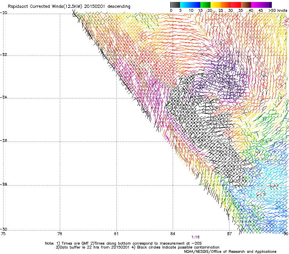The height and width of the screenshot is (254, 289).
Task: Click the latitude label '-24'
Action: click(x=4, y=97)
